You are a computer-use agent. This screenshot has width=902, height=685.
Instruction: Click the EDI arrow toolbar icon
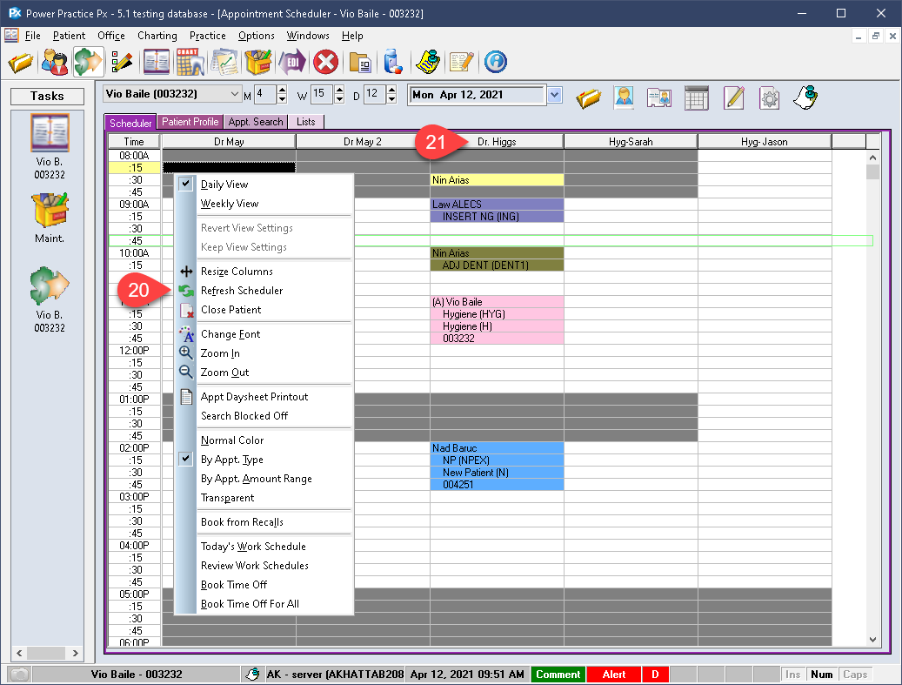point(291,62)
